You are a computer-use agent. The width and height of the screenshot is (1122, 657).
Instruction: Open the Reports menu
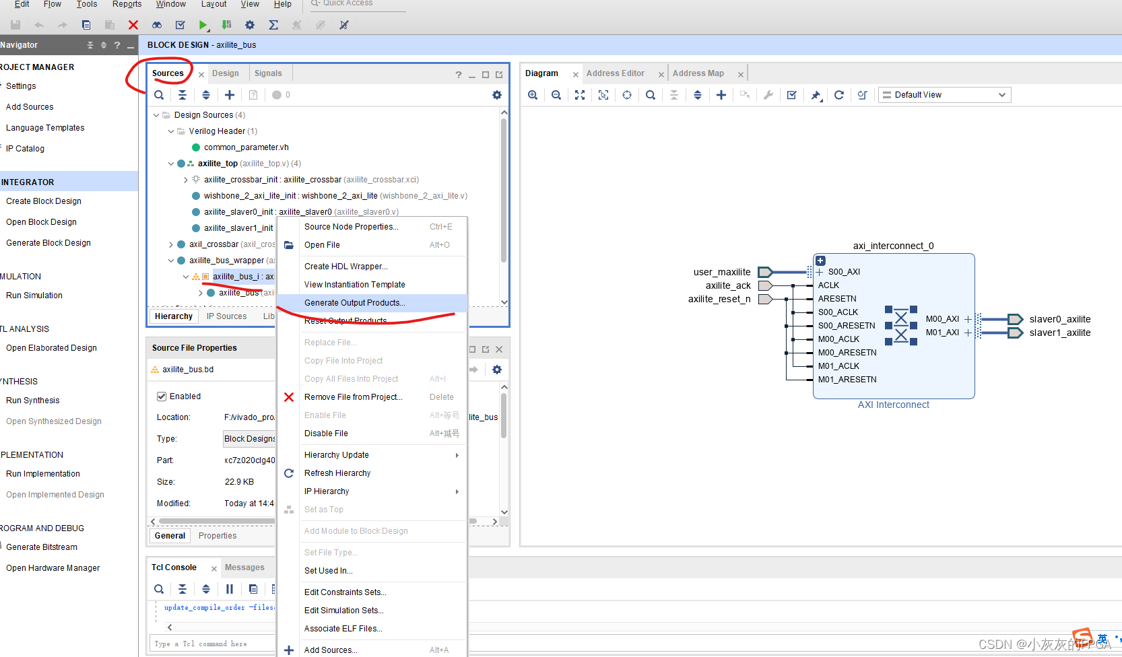(x=127, y=4)
